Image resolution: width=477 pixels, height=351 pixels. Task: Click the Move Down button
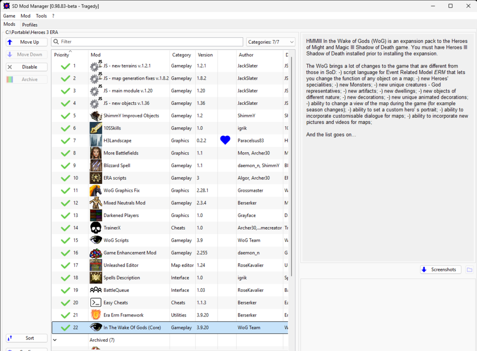point(27,54)
